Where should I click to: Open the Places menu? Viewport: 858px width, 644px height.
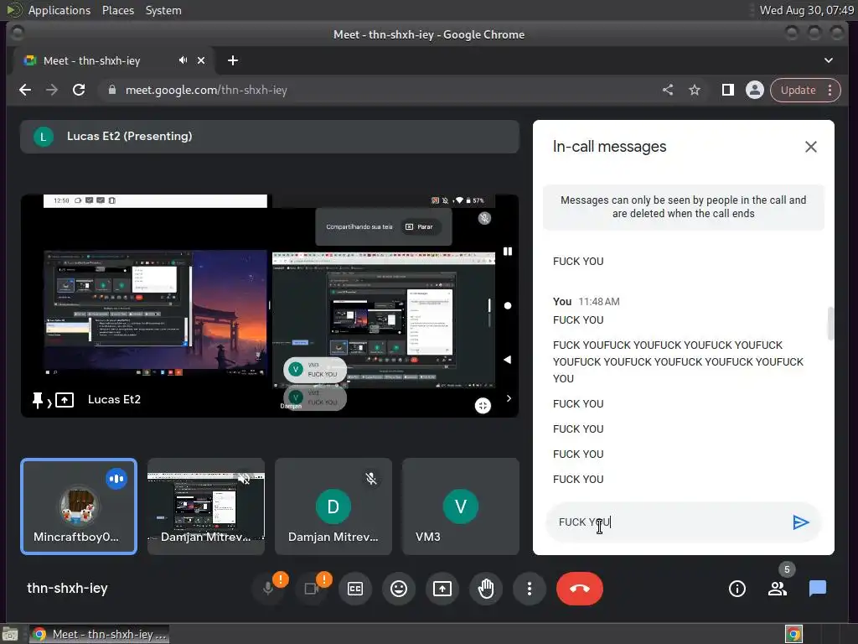(x=118, y=10)
